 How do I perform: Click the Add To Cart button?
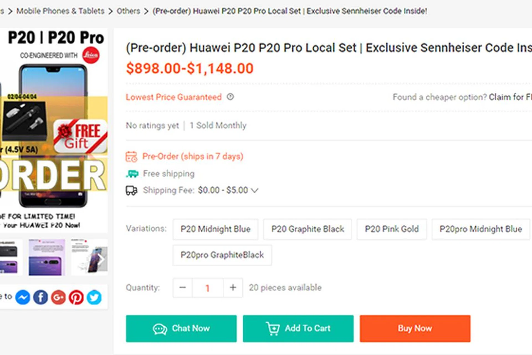(298, 328)
